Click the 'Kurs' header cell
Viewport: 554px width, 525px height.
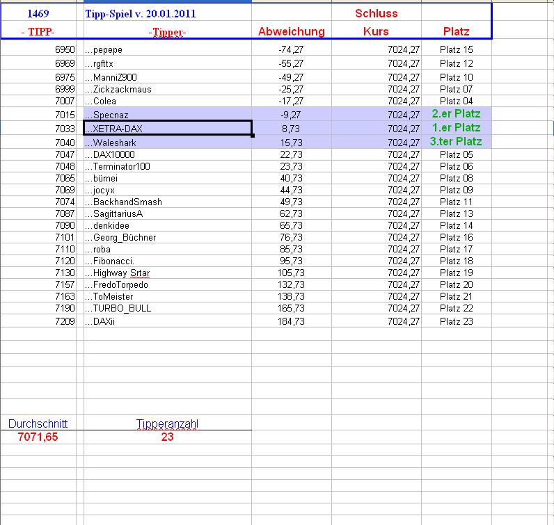point(377,31)
